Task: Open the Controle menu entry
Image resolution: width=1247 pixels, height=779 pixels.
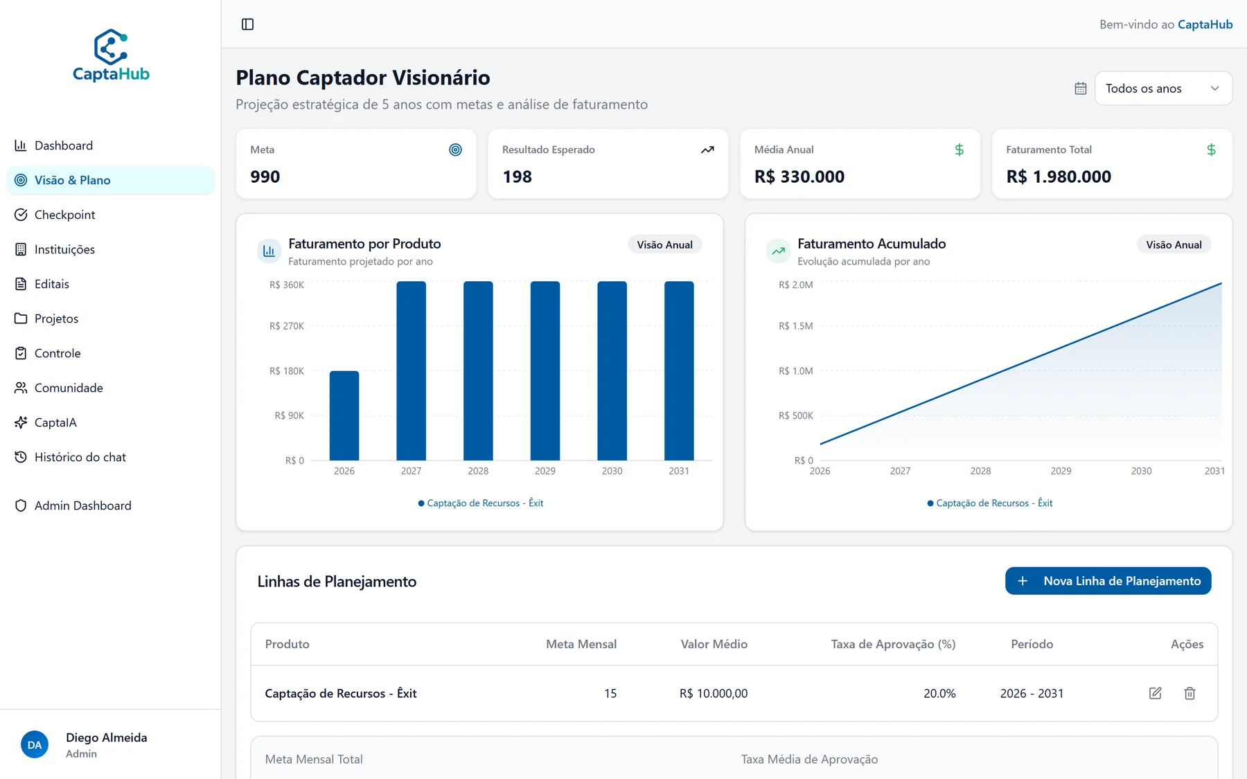Action: (111, 353)
